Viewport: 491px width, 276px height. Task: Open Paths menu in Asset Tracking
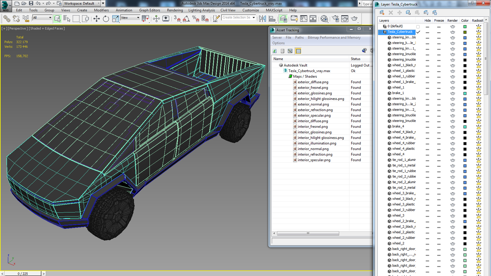(299, 38)
